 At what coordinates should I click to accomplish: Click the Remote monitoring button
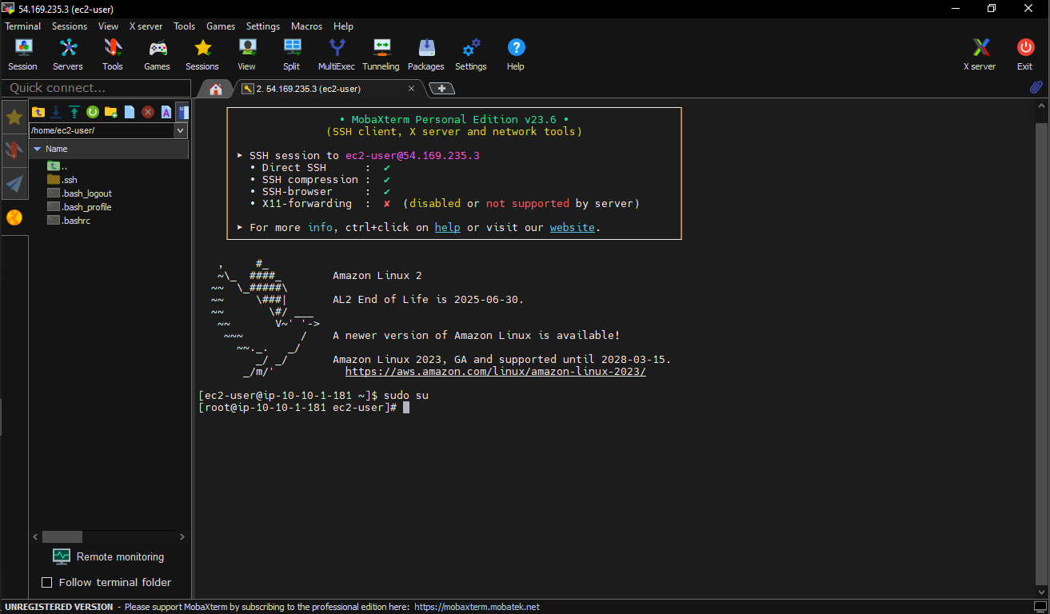(x=108, y=556)
